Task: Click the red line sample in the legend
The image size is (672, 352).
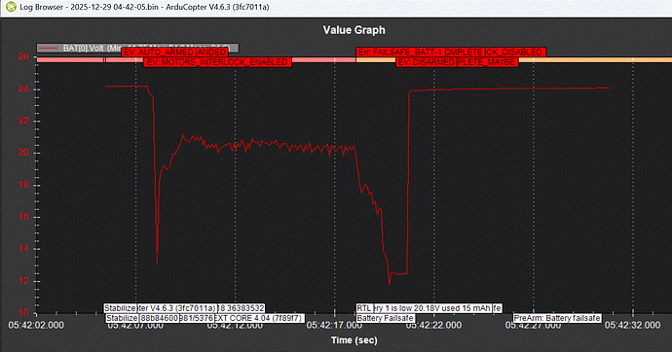Action: 48,48
